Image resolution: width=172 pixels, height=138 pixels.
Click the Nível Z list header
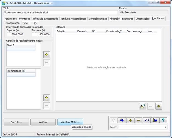click(21, 45)
